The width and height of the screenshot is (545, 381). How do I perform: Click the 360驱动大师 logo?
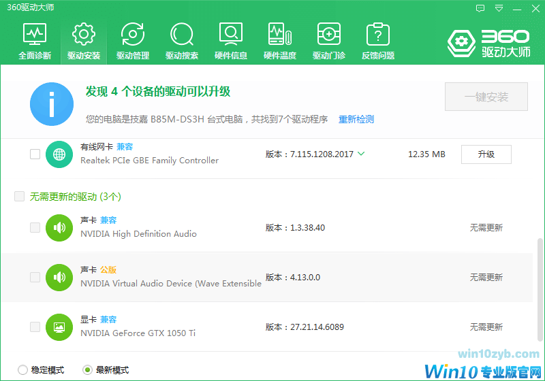pos(488,44)
